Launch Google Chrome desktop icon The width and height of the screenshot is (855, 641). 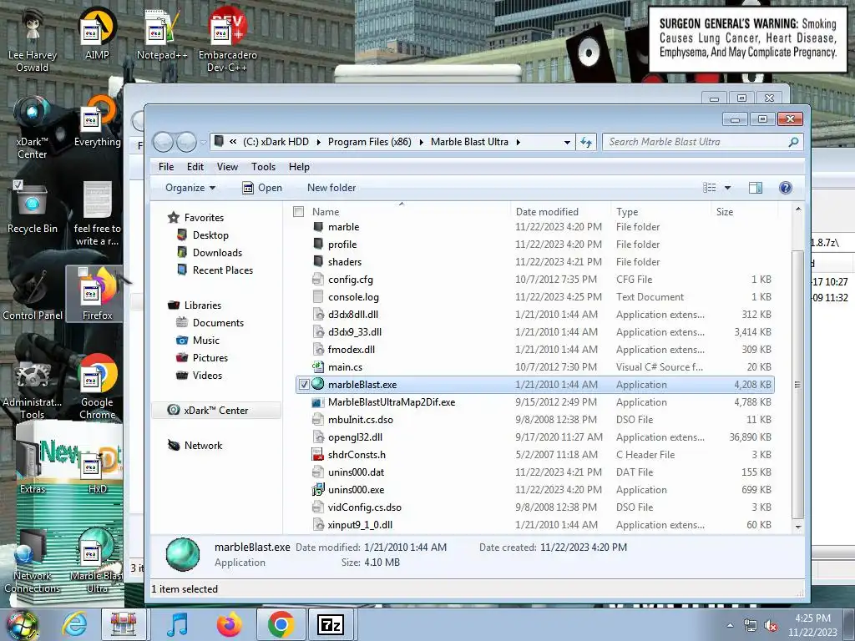click(97, 386)
